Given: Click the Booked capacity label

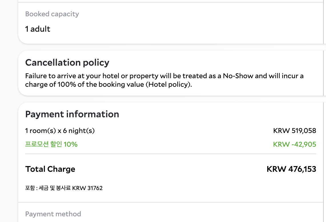Looking at the screenshot, I should click(x=52, y=14).
